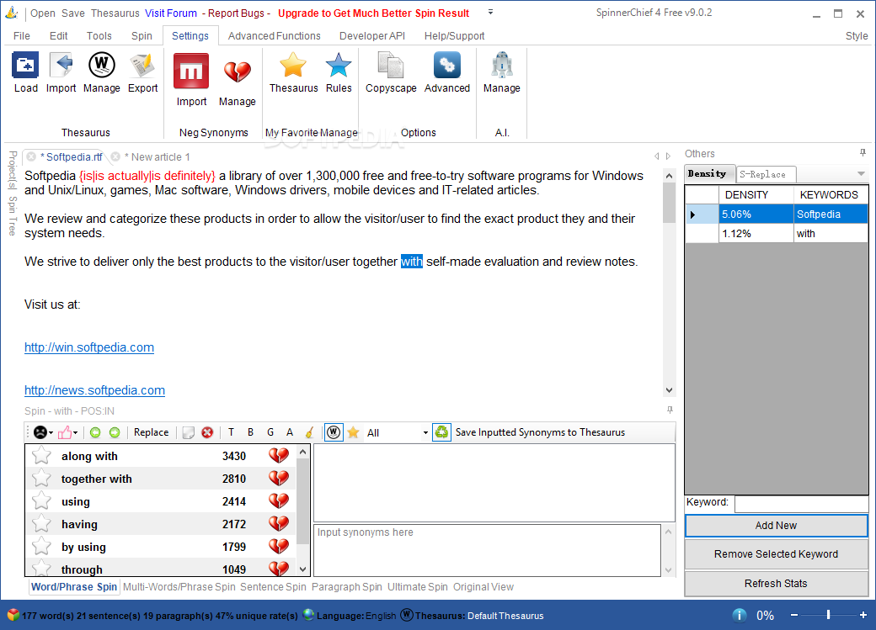Click Upgrade to Get Much Better Spin Result

pos(373,13)
